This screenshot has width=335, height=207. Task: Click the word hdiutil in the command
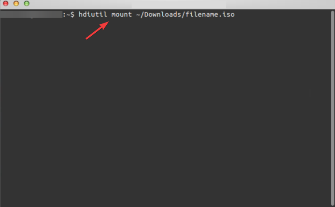[x=93, y=14]
